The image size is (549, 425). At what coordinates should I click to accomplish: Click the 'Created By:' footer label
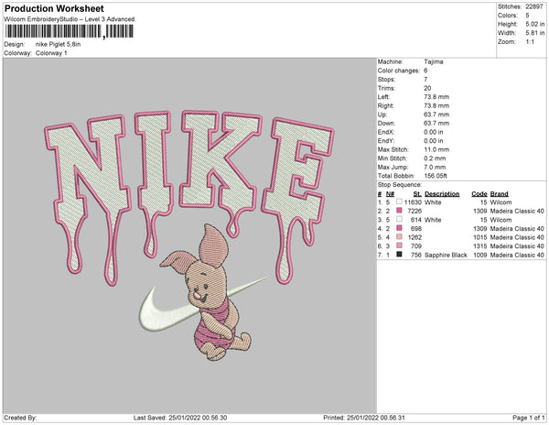coord(20,418)
